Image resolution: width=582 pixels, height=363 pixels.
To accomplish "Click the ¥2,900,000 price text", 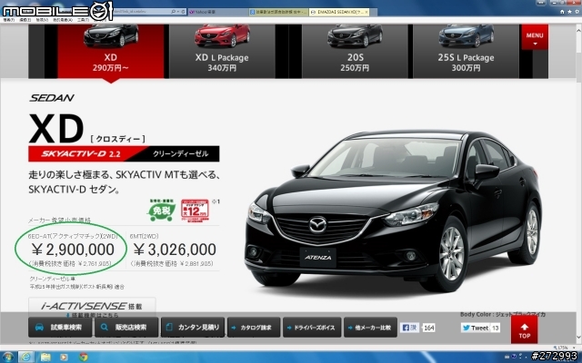I will pos(73,250).
